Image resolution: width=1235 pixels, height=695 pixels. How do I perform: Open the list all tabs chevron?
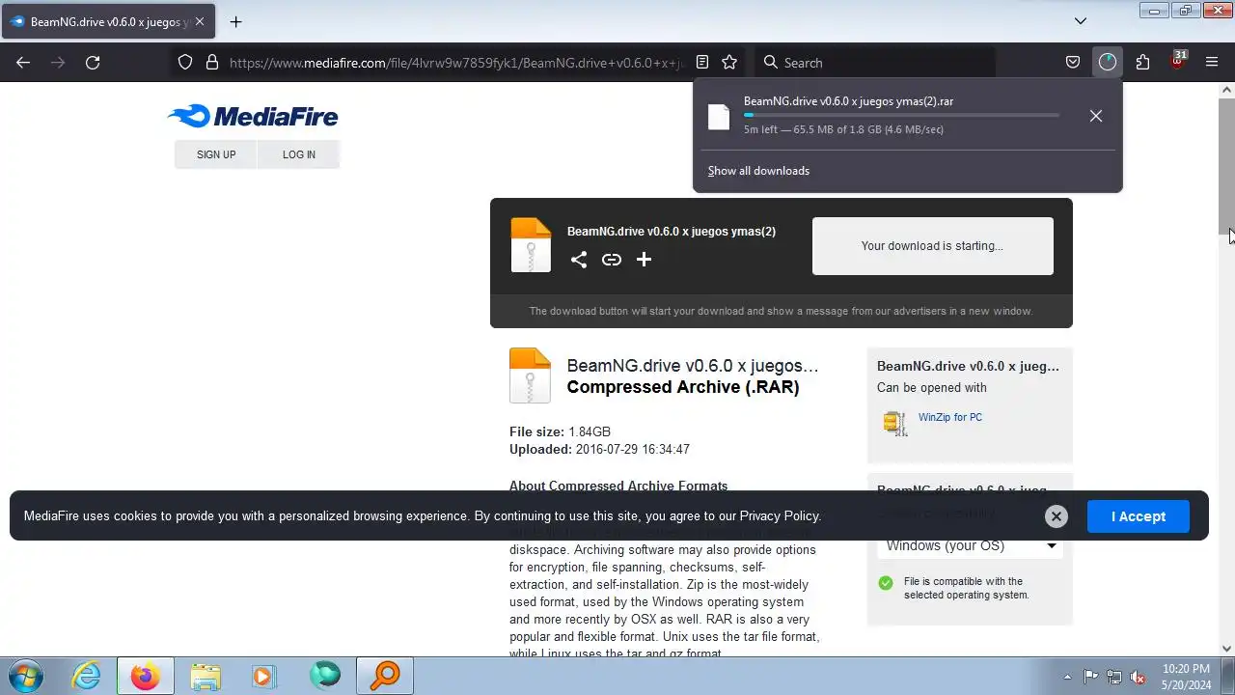(1081, 21)
